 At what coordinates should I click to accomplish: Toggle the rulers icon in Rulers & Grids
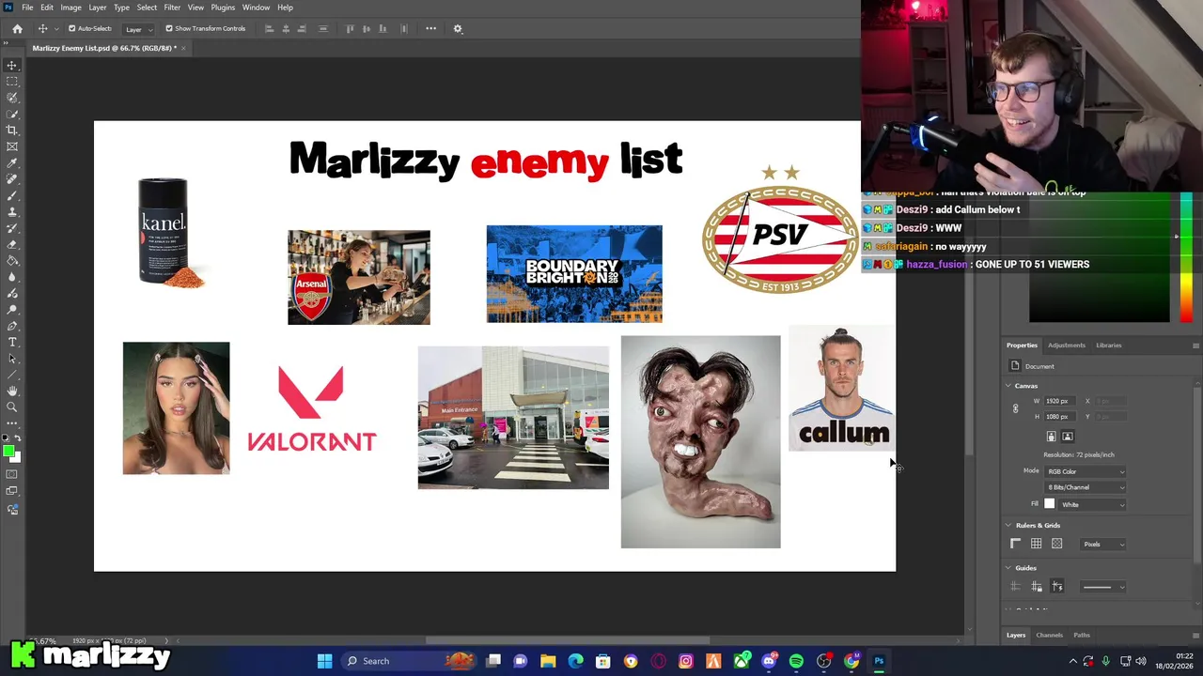[1015, 544]
